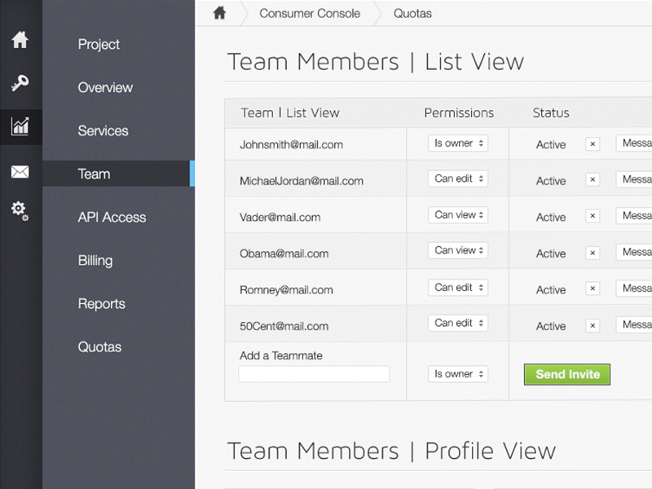Message Johnsmith using the Message button
Screen dimensions: 652x489
[x=635, y=143]
